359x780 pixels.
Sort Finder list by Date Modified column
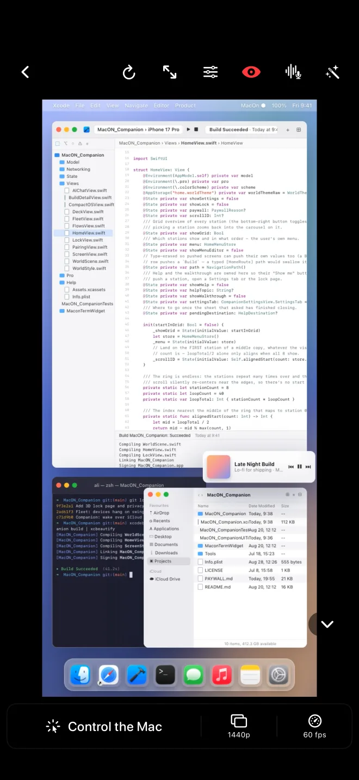click(262, 506)
